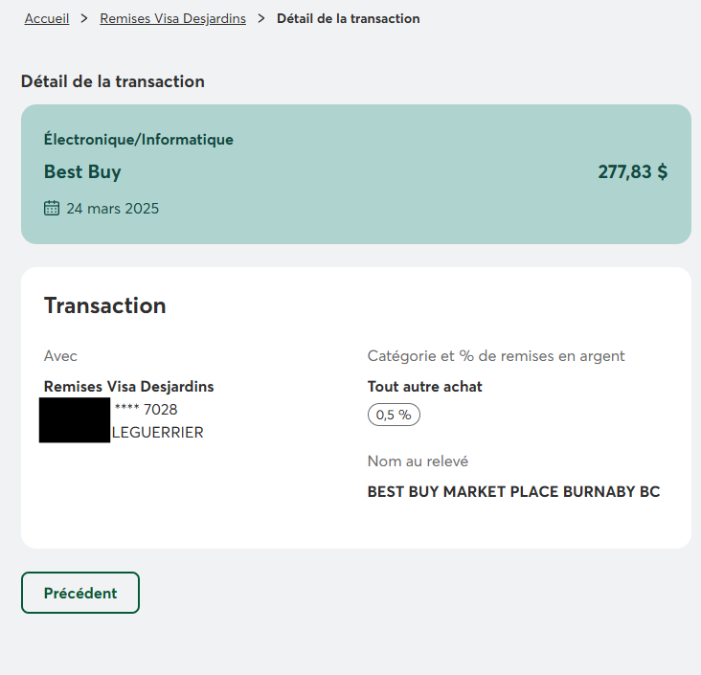The image size is (701, 675).
Task: Click the Électronique/Informatique category label
Action: [139, 140]
